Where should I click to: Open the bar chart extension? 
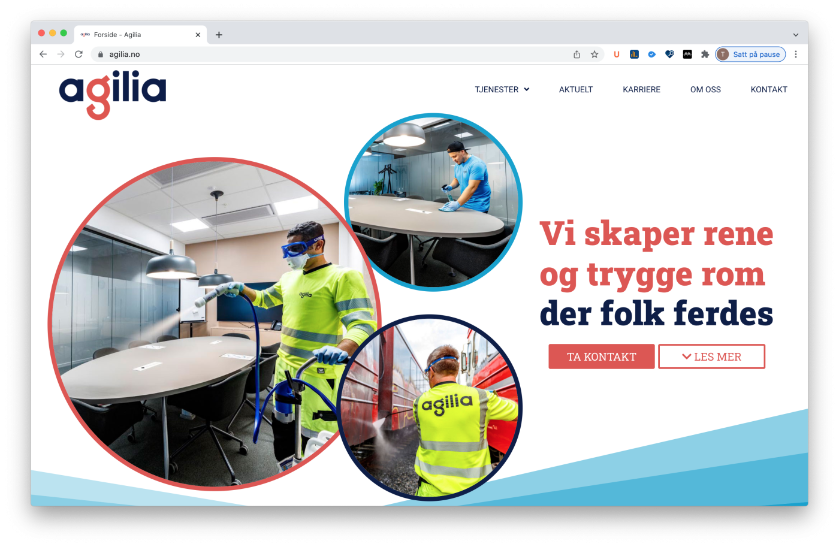point(634,54)
